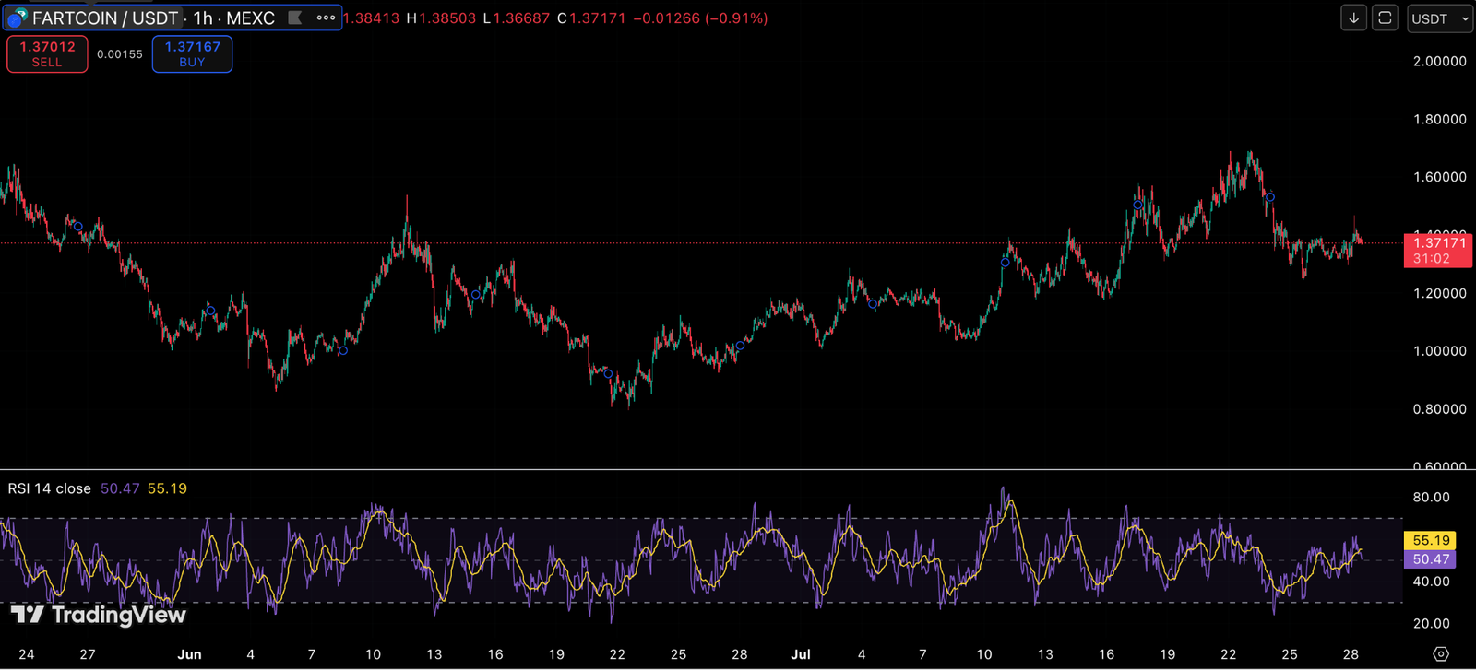The width and height of the screenshot is (1476, 670).
Task: Click the yellow 55.19 RSI value tag
Action: [x=1430, y=541]
